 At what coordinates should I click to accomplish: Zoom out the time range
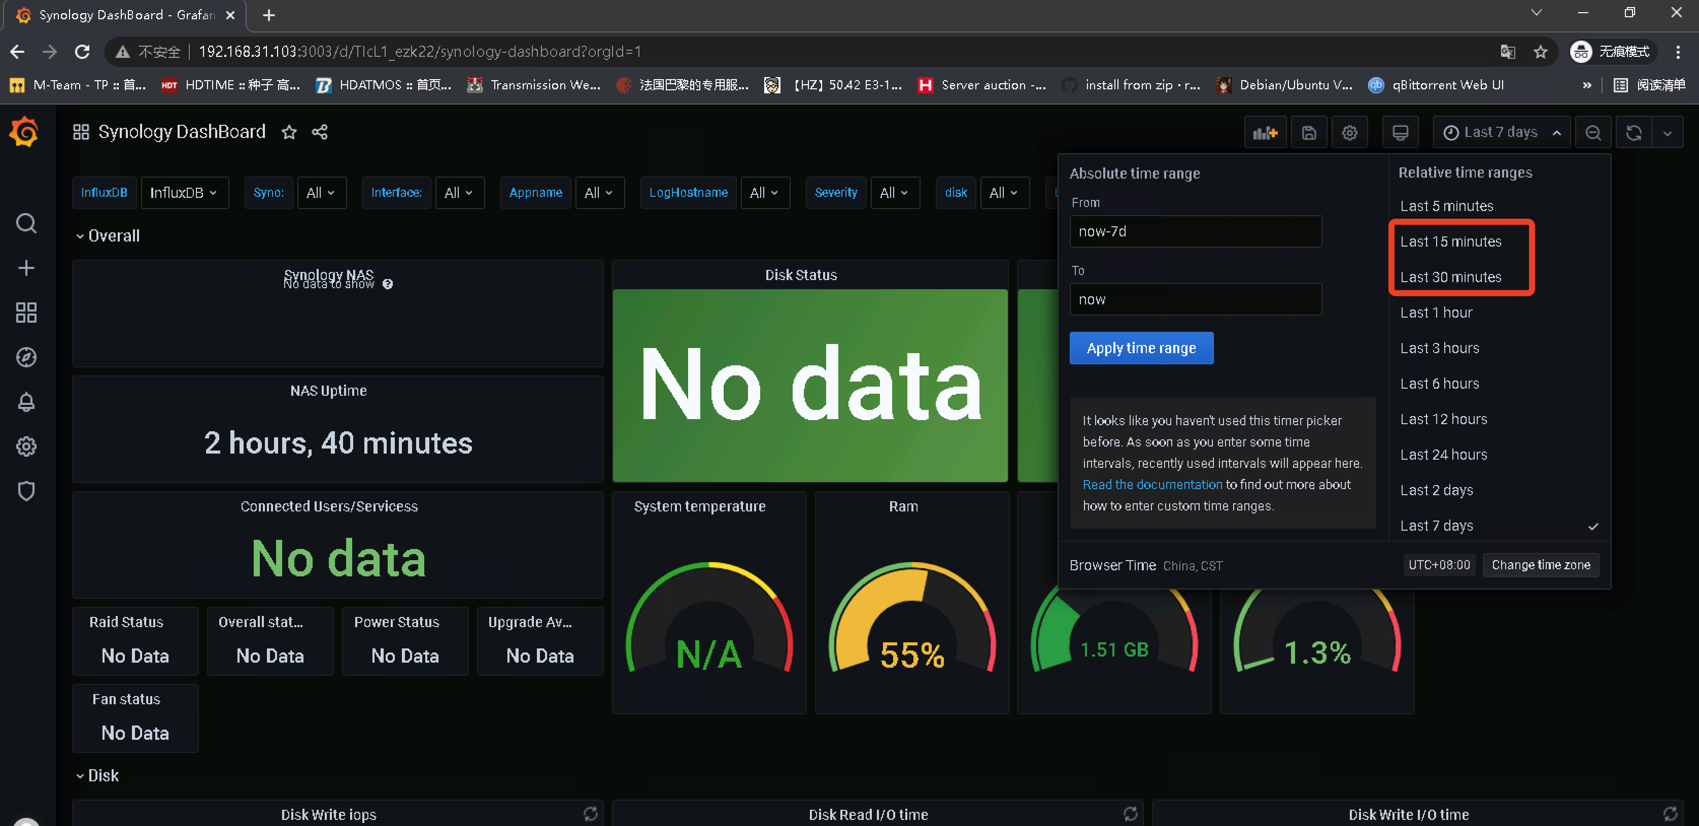coord(1593,132)
